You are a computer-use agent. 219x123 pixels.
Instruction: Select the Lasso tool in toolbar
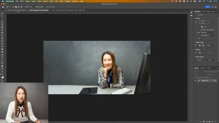[2, 19]
